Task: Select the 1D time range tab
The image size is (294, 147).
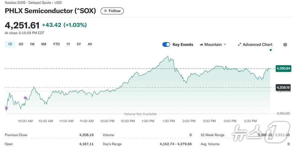Action: click(10, 44)
